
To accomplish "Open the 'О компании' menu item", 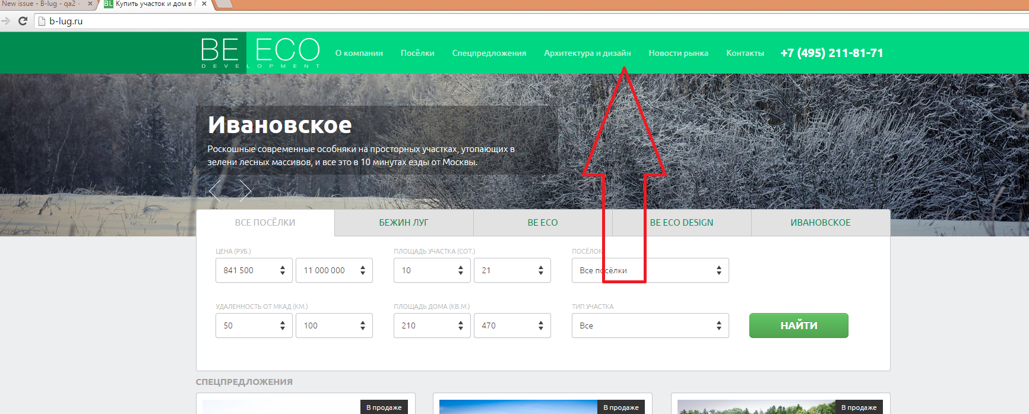I will (x=359, y=53).
